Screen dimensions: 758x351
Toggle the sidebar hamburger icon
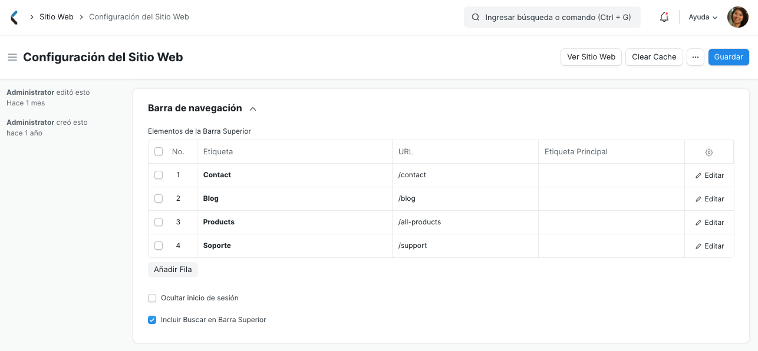click(x=12, y=57)
